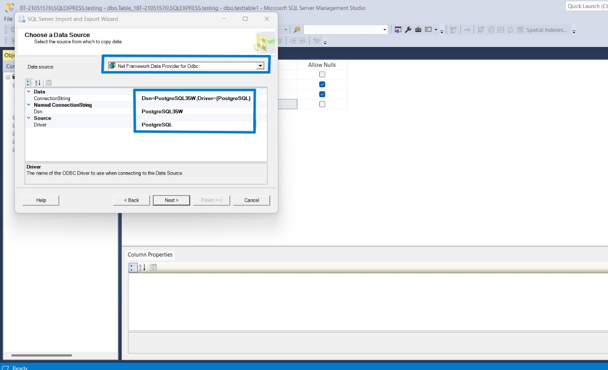Screen dimensions: 608x370
Task: Click the Generate Change Script toolbar icon
Action: tap(453, 30)
